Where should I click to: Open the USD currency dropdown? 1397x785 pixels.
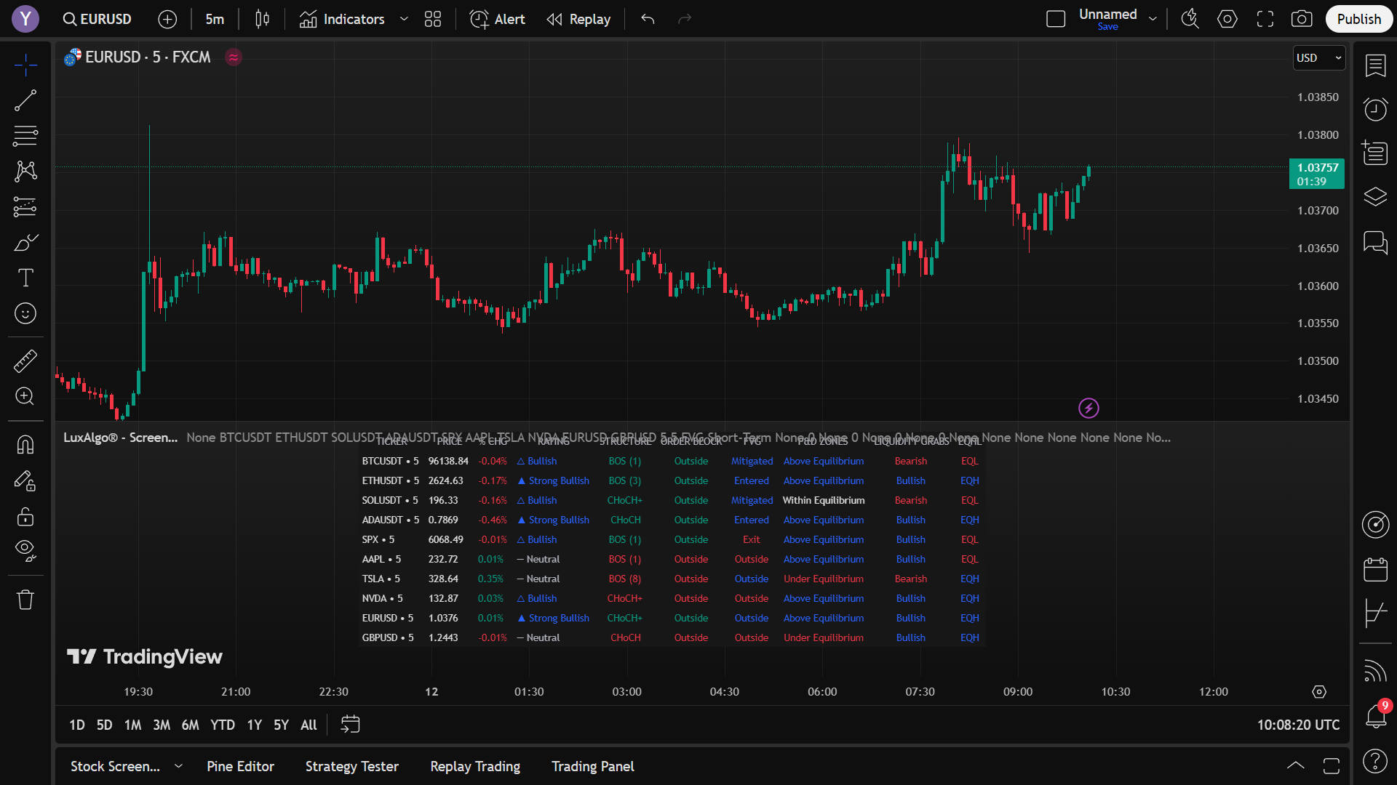(x=1318, y=58)
